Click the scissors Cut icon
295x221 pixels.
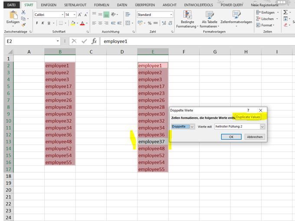pyautogui.click(x=23, y=13)
